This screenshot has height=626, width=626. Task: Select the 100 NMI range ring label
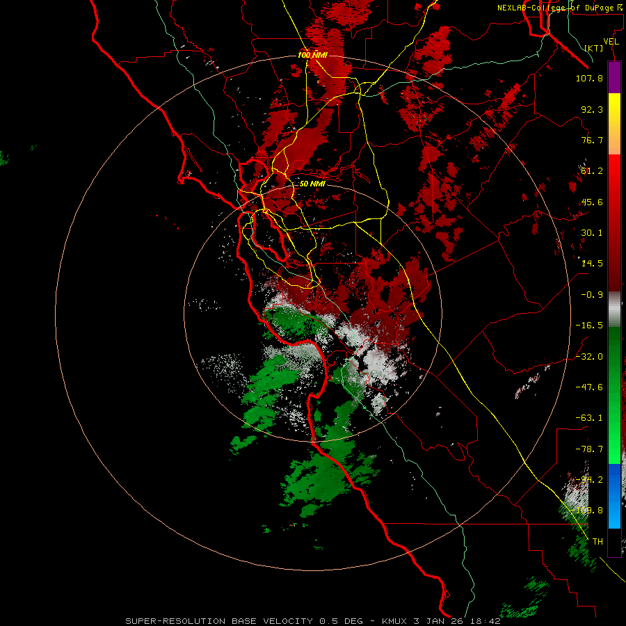coord(312,55)
